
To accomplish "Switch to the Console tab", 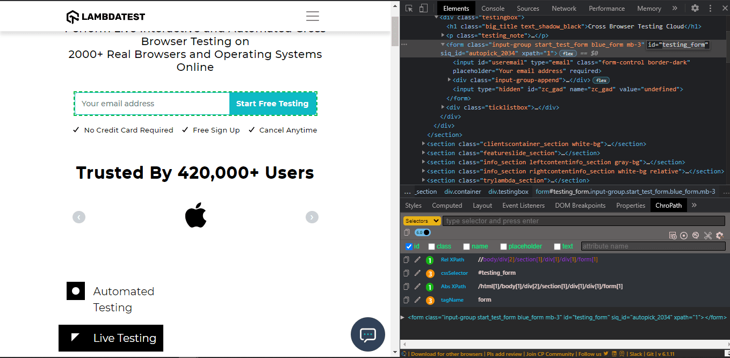I will coord(493,8).
